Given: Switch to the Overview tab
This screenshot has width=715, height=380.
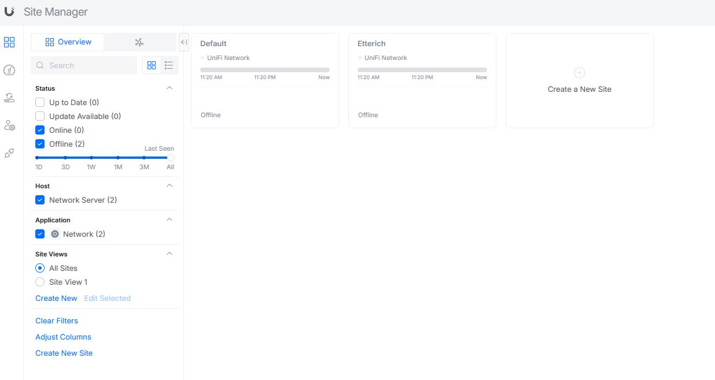Looking at the screenshot, I should 68,42.
